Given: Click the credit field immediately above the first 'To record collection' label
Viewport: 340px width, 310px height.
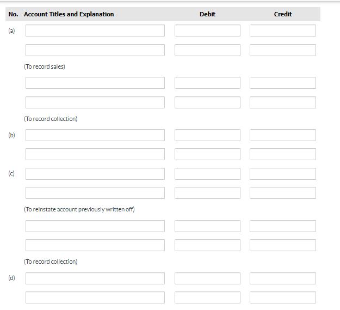Looking at the screenshot, I should coord(282,102).
